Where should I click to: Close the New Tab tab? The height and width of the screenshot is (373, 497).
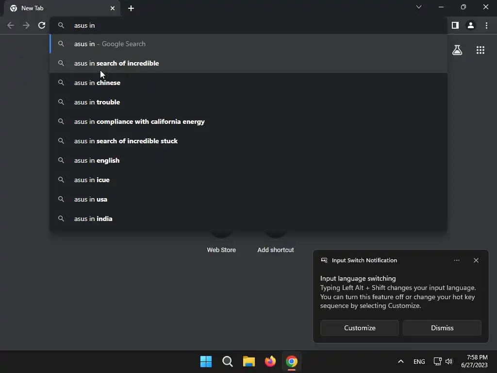coord(113,8)
